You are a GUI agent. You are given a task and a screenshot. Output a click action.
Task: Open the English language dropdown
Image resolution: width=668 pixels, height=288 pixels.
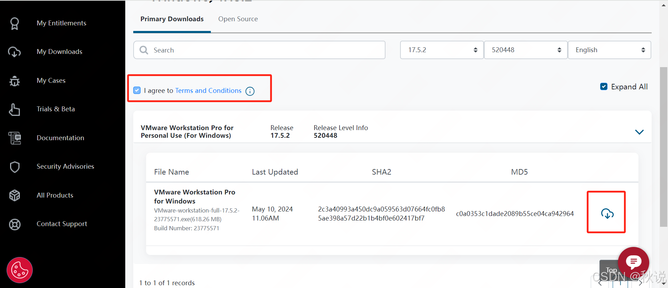coord(610,50)
